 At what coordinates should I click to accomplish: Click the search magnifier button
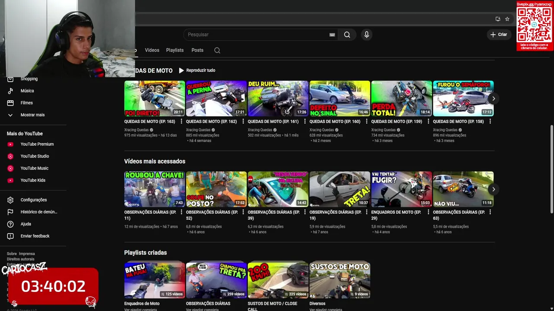(x=347, y=35)
